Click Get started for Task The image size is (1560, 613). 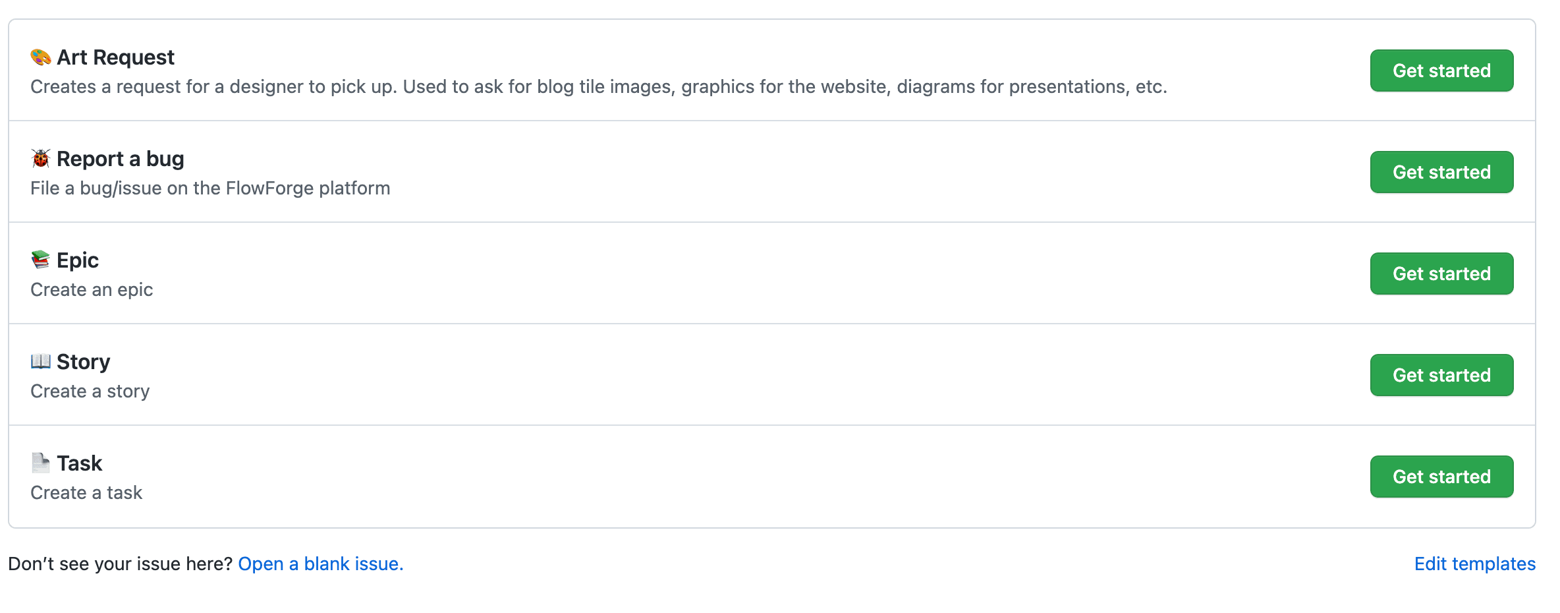click(1441, 476)
